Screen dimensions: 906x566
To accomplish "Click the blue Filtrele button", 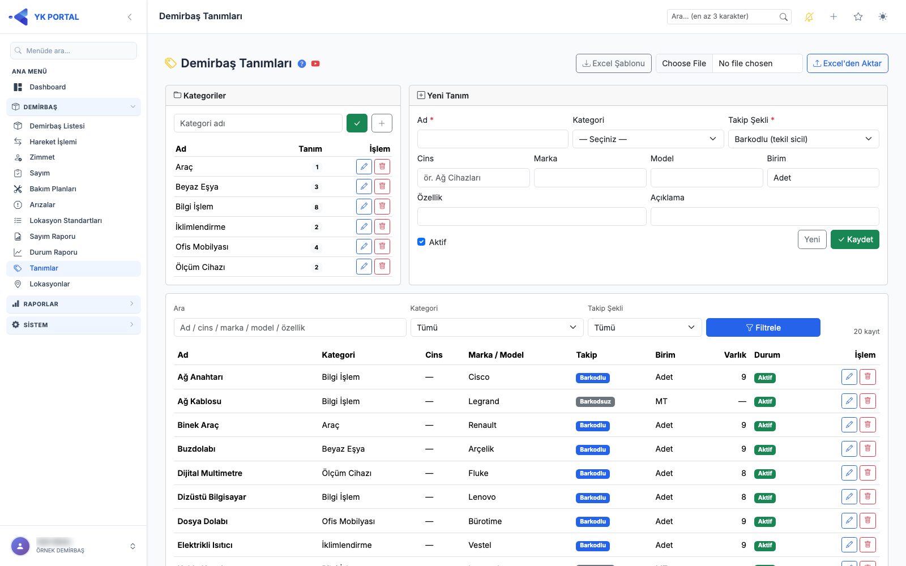I will 763,328.
